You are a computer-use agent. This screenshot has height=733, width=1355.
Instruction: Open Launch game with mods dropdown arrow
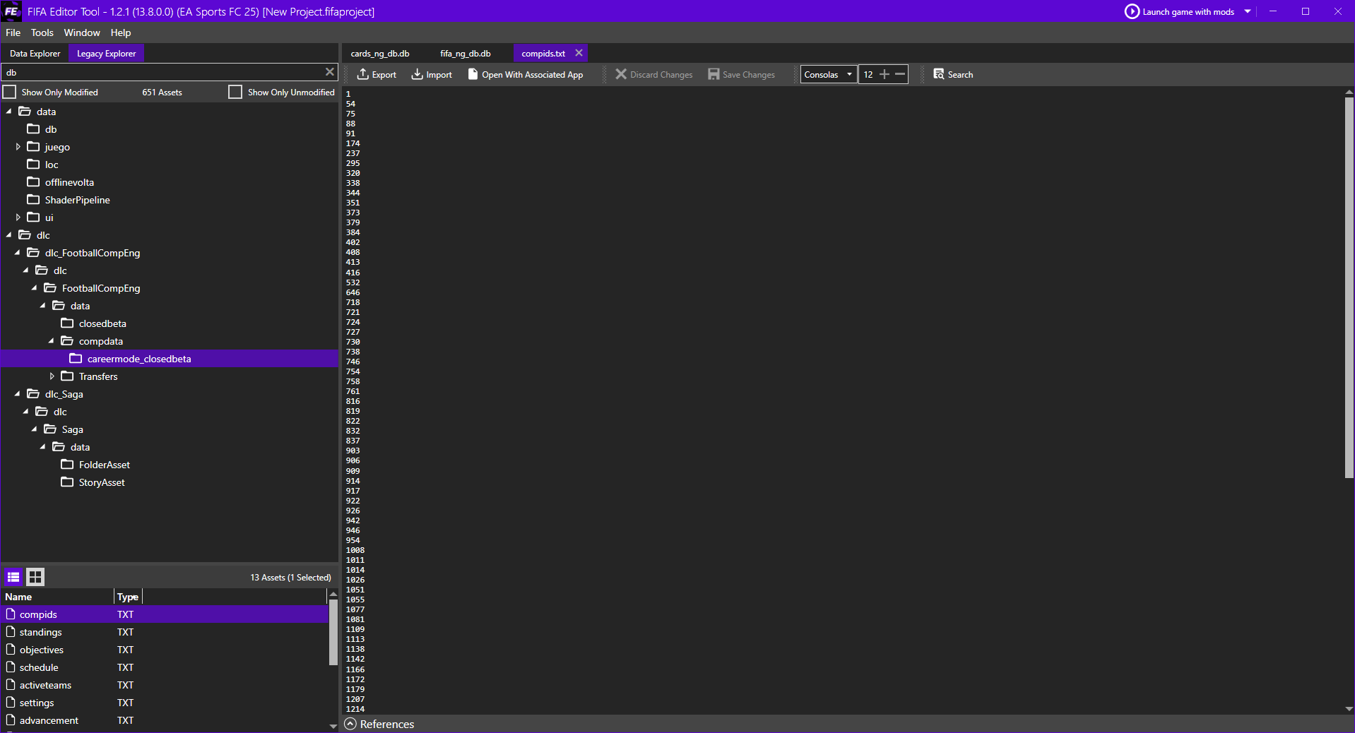click(x=1248, y=11)
